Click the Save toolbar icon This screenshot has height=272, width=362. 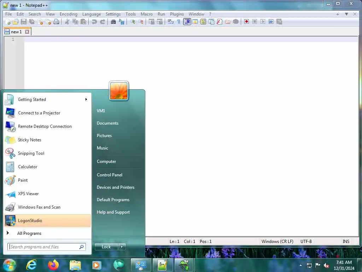pyautogui.click(x=24, y=22)
